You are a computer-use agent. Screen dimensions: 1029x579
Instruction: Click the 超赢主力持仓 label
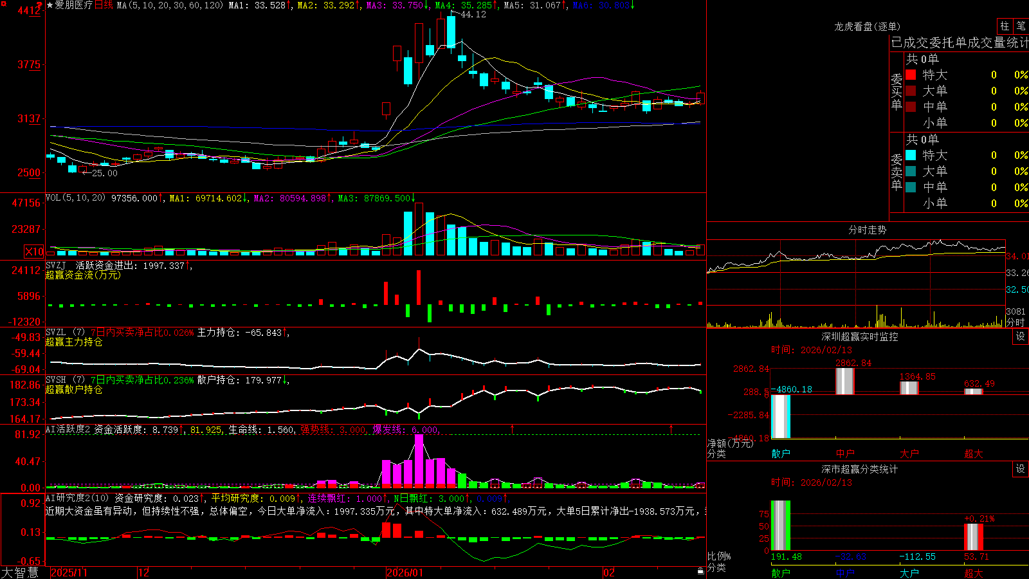[x=74, y=342]
